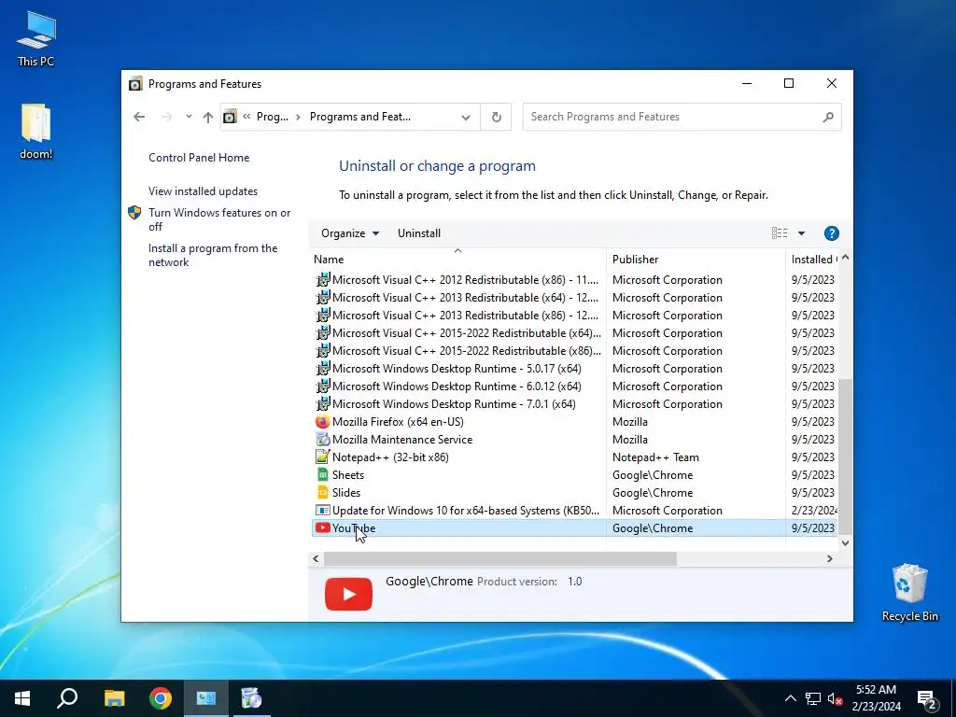
Task: Select Microsoft Visual C++ 2012 Redistributable (x86) row
Action: 574,280
